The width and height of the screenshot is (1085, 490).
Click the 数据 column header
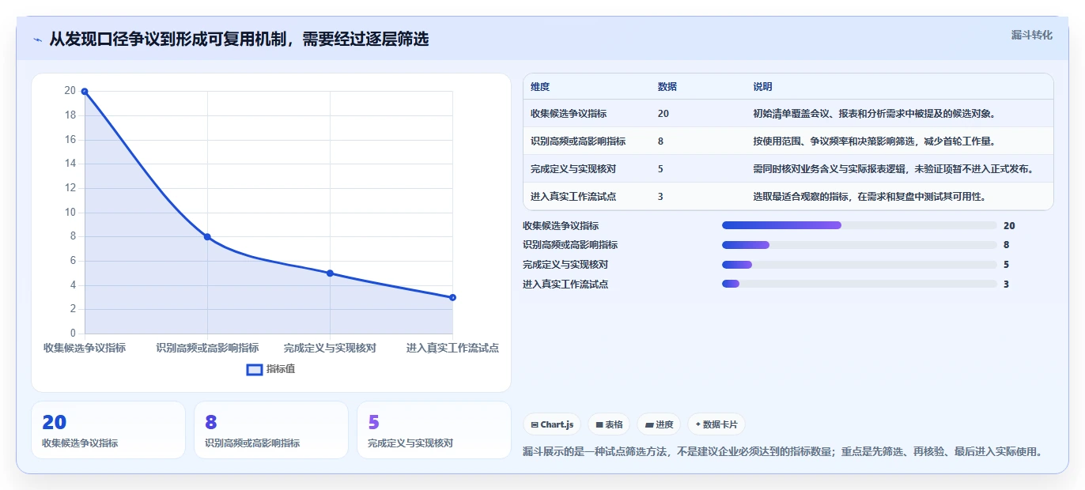tap(667, 87)
